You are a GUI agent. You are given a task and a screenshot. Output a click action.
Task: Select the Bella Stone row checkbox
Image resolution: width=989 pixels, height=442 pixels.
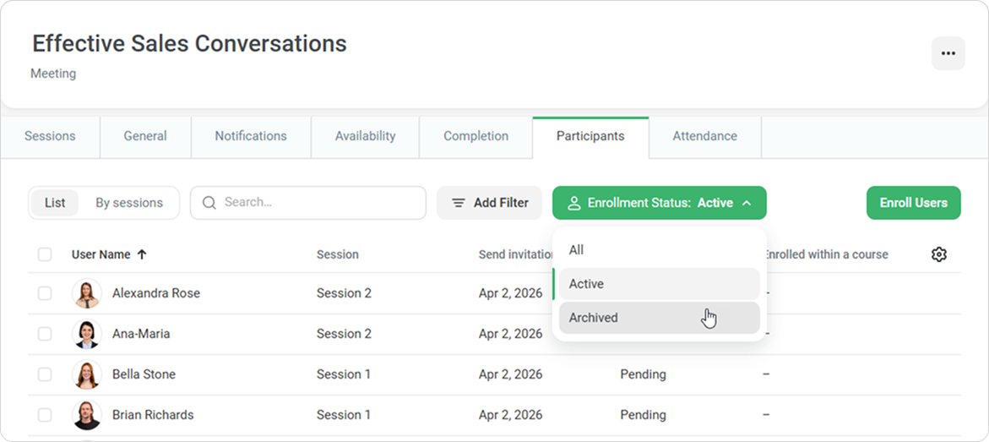tap(45, 374)
